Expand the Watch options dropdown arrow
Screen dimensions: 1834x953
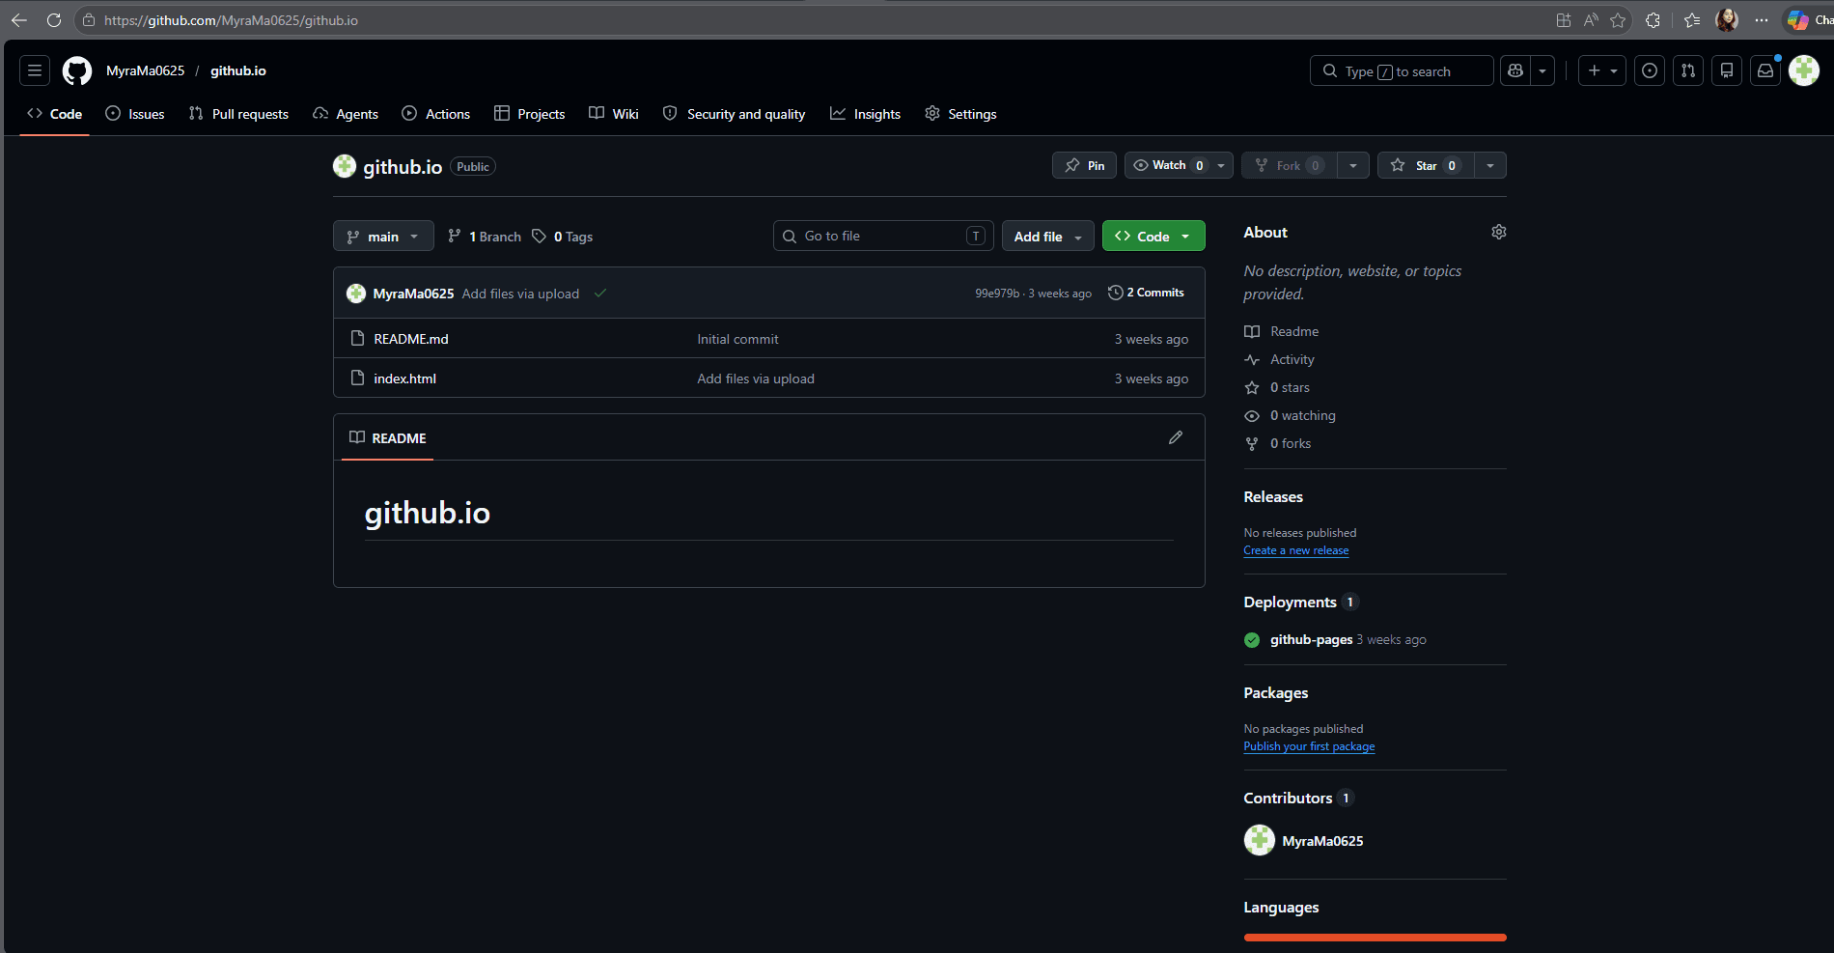click(1221, 165)
